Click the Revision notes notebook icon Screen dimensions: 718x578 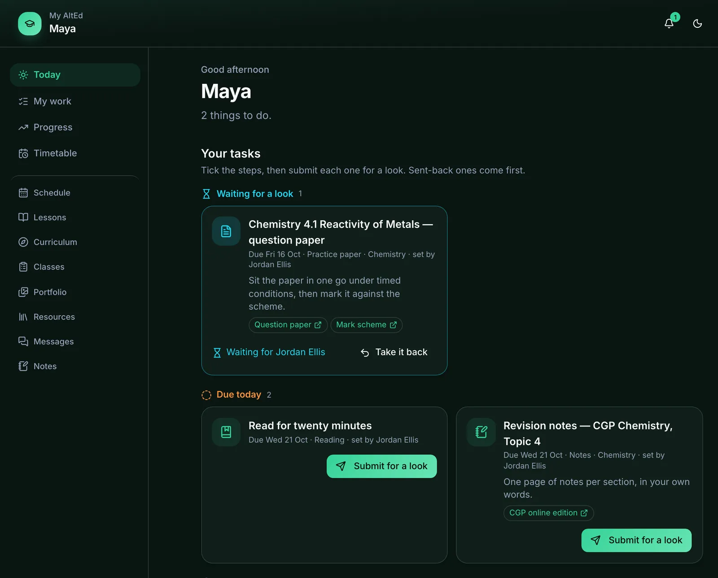[481, 432]
